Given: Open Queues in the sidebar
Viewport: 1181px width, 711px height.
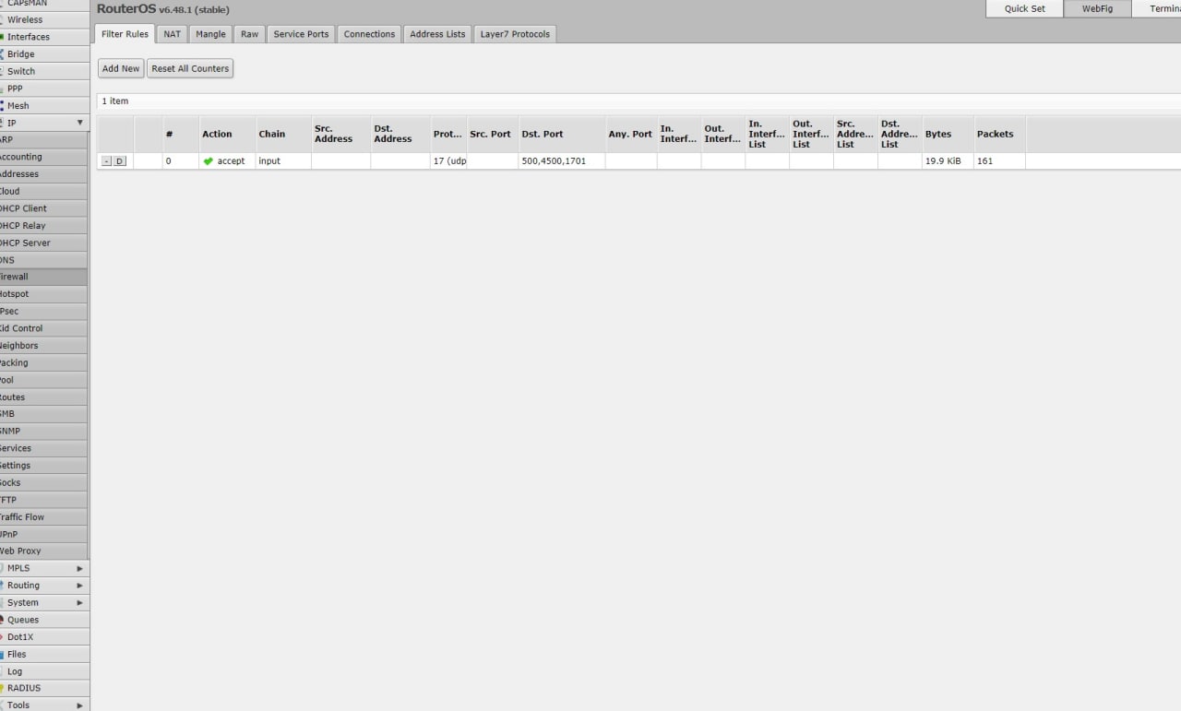Looking at the screenshot, I should 44,620.
